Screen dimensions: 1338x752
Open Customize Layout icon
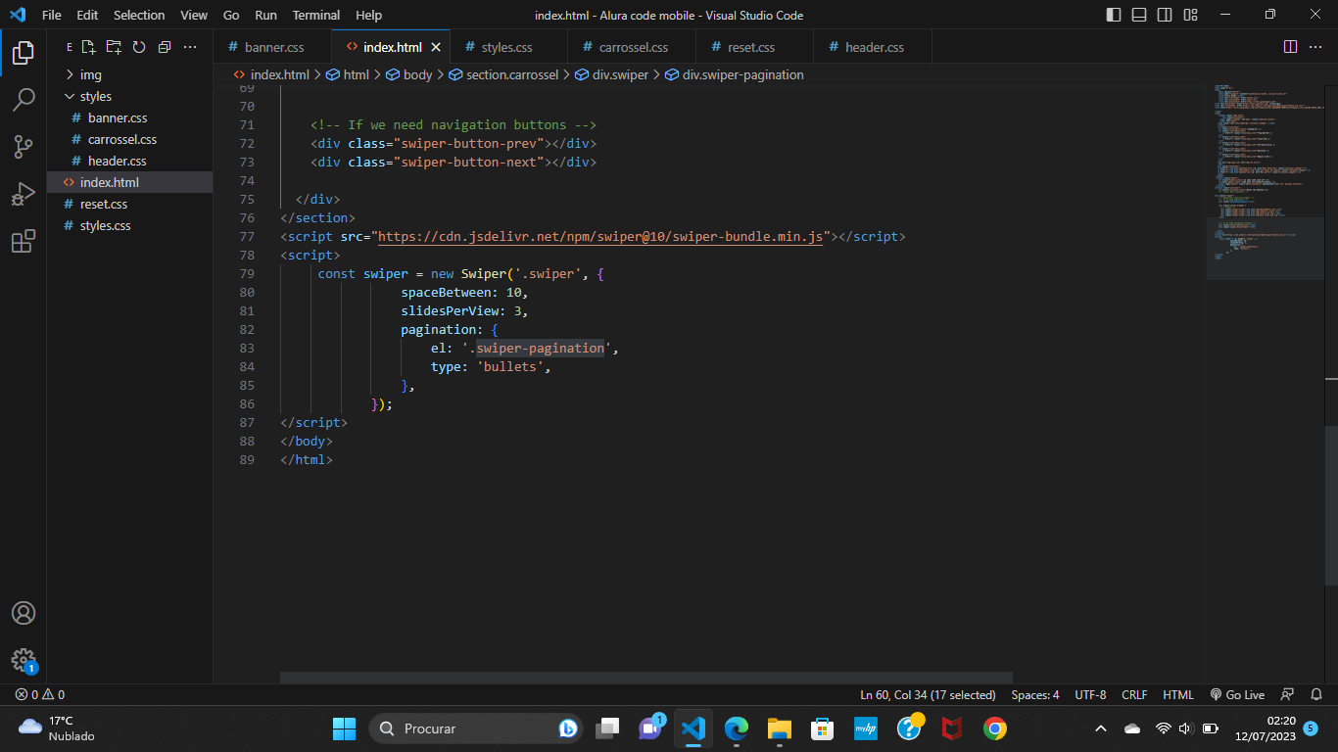(x=1190, y=15)
